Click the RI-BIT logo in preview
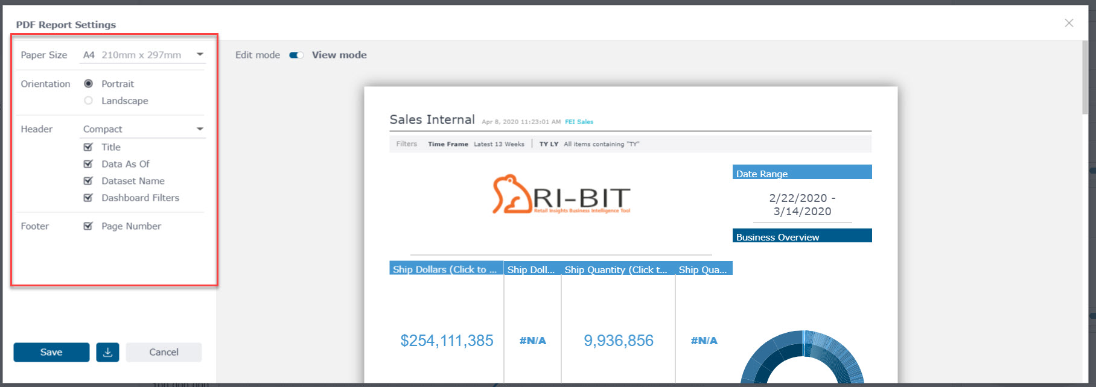Screen dimensions: 1096x387 [x=562, y=195]
